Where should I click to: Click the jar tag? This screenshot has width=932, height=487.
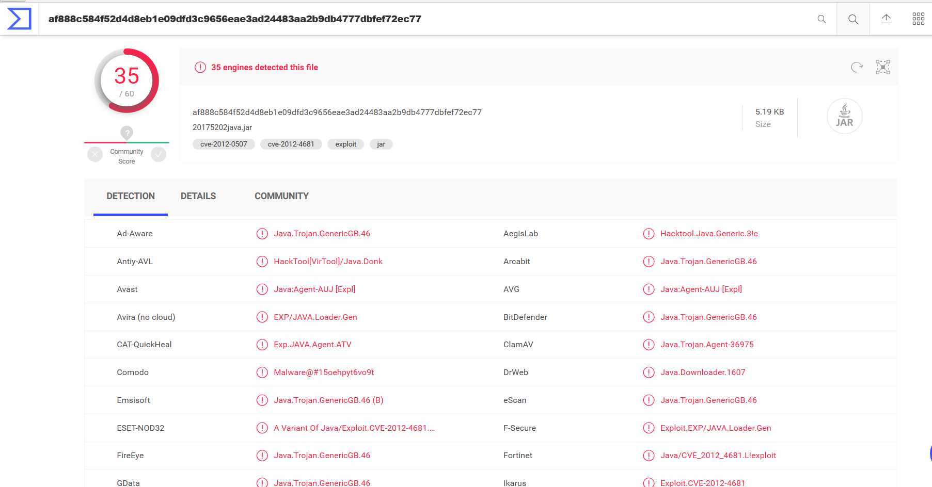pyautogui.click(x=381, y=144)
